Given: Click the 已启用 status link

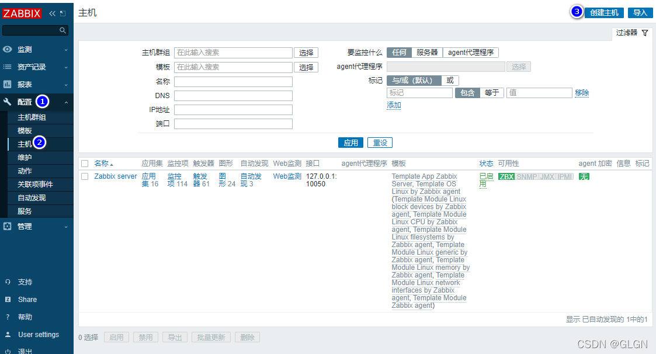Looking at the screenshot, I should (x=486, y=181).
